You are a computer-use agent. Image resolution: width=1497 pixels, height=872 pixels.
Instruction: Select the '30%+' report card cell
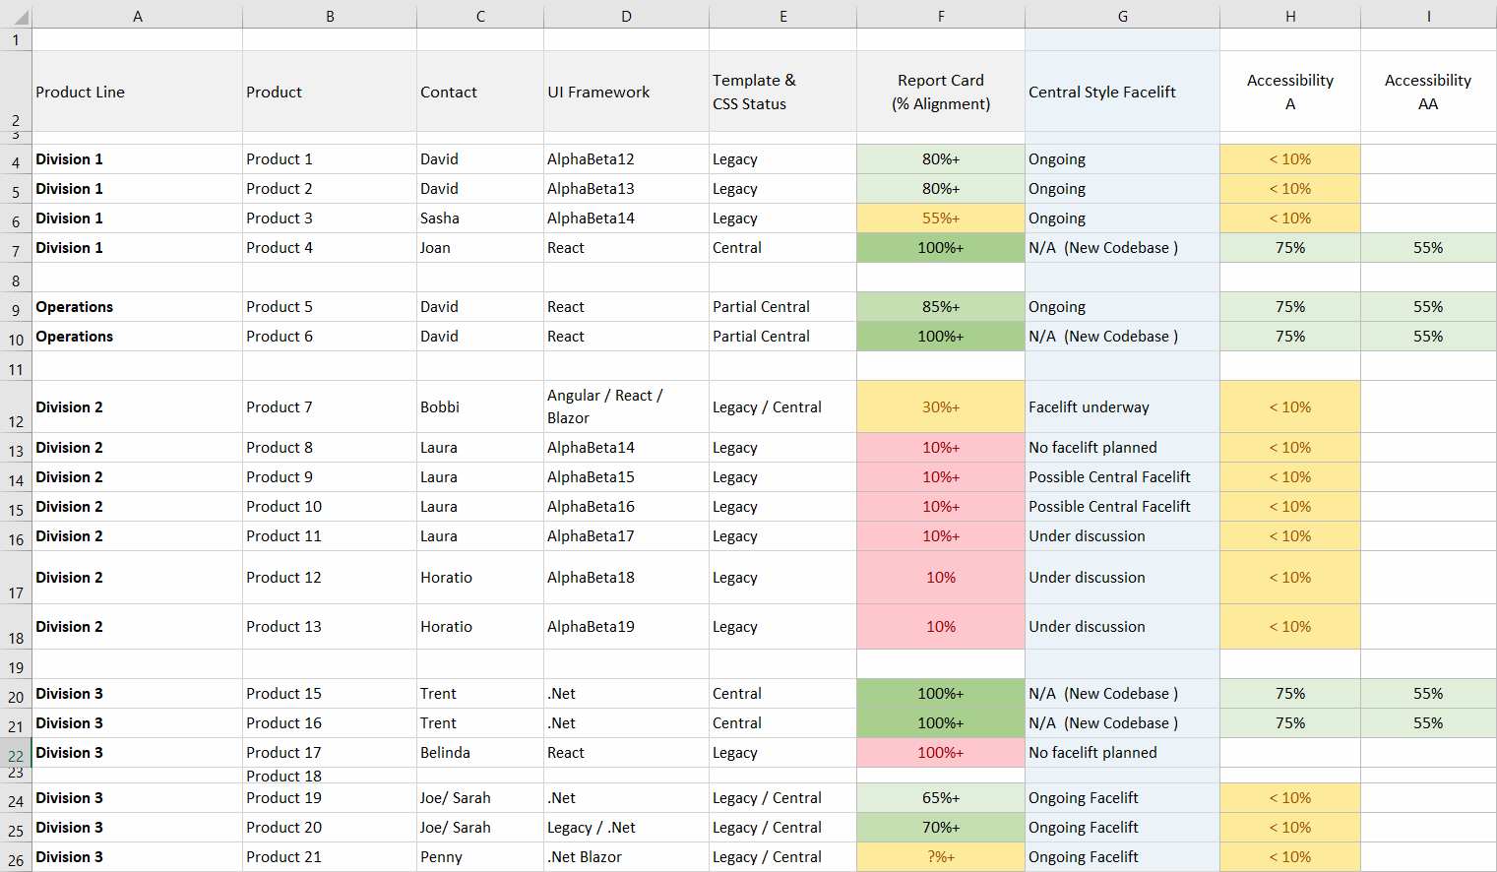point(941,406)
